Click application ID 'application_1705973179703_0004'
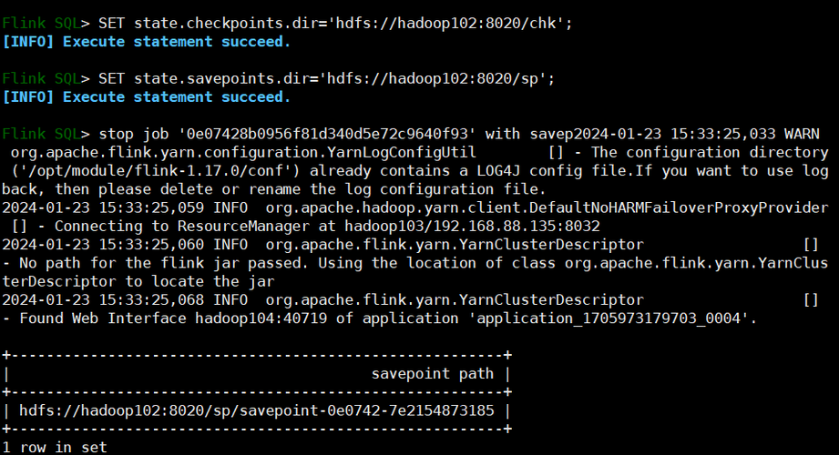 tap(609, 318)
